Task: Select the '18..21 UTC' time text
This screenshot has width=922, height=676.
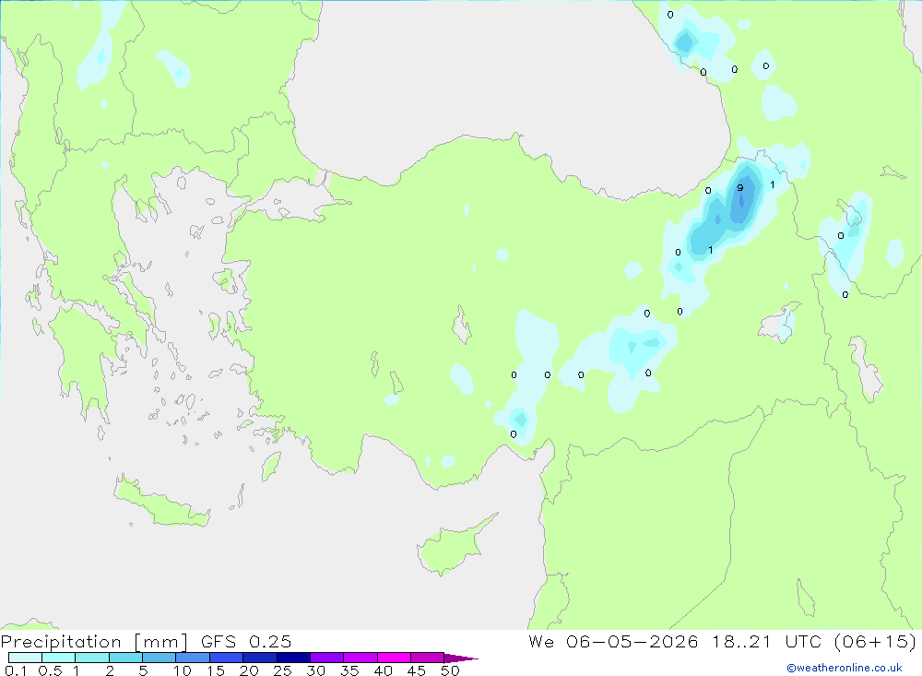Action: click(766, 641)
